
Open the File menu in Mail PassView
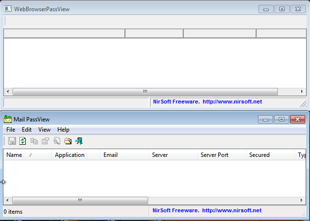click(x=11, y=130)
